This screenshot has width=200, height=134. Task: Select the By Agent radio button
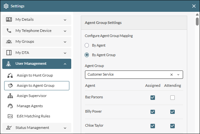pos(87,45)
